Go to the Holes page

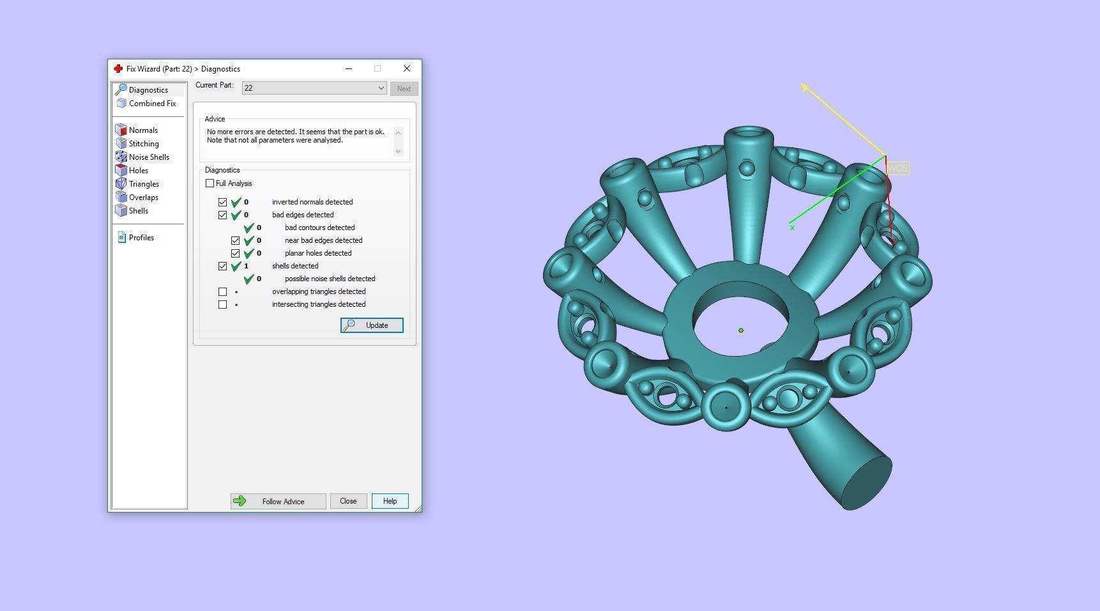[139, 171]
